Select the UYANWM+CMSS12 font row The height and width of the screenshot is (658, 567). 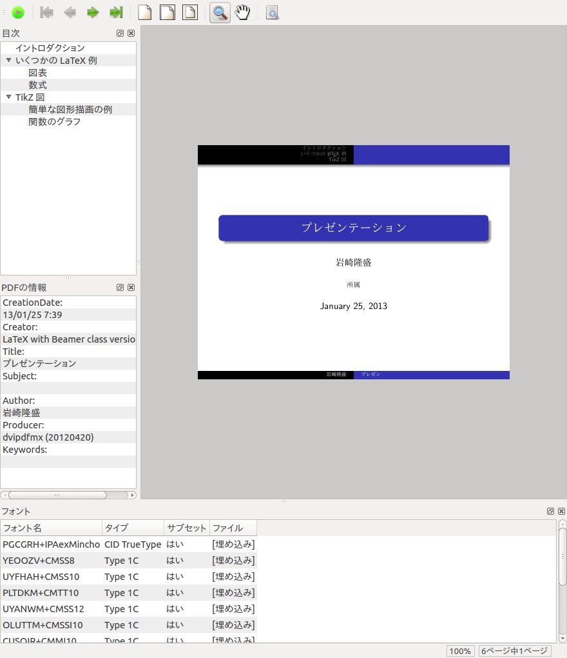(x=129, y=609)
